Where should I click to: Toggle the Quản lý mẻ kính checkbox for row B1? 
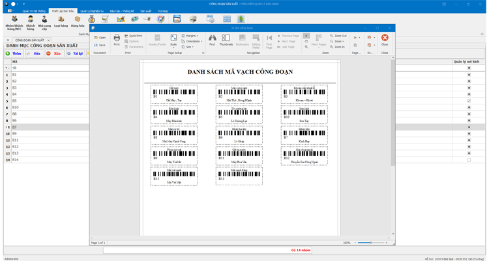[x=469, y=75]
